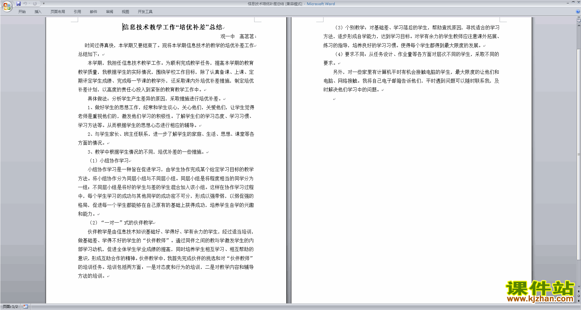Toggle the ruler icon above vertical scrollbar
Viewport: 581px width, 310px height.
(x=579, y=21)
